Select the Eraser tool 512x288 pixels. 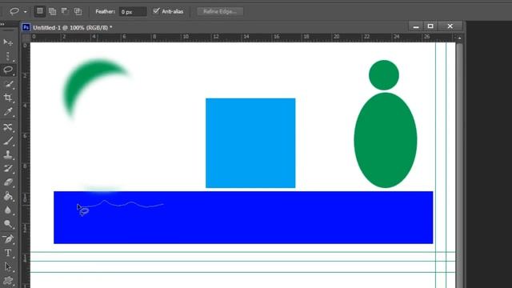pyautogui.click(x=8, y=182)
